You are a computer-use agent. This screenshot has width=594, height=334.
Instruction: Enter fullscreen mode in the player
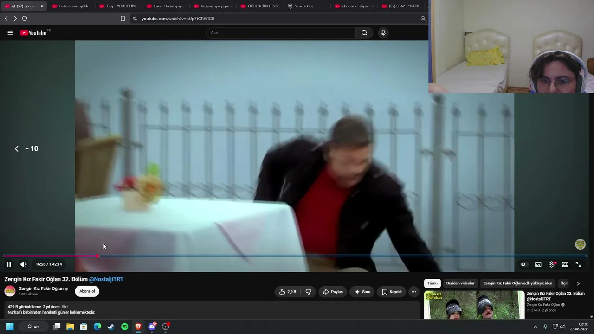(579, 264)
